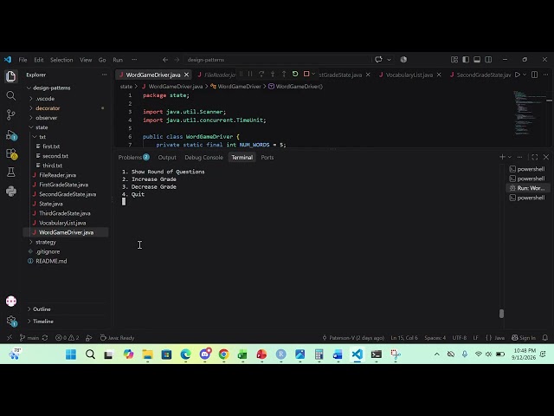Open notifications bell in status bar

(x=545, y=338)
